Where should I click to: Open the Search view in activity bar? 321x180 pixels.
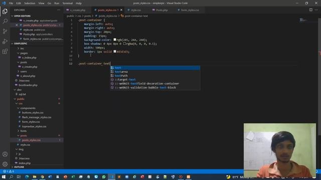point(5,21)
